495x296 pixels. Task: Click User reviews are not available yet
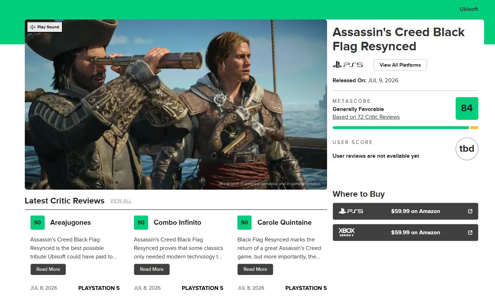point(376,156)
